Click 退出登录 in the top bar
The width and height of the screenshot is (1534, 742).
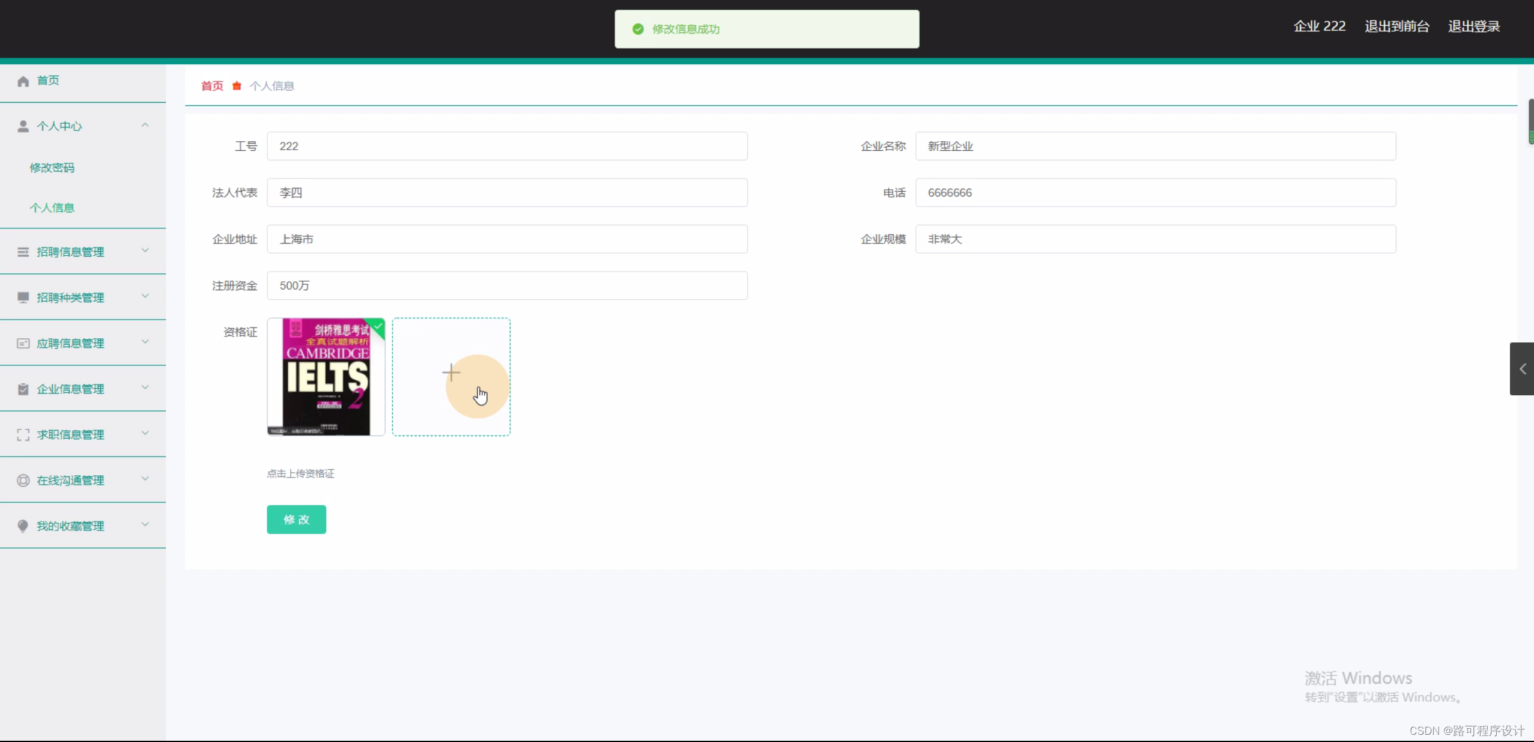1473,26
